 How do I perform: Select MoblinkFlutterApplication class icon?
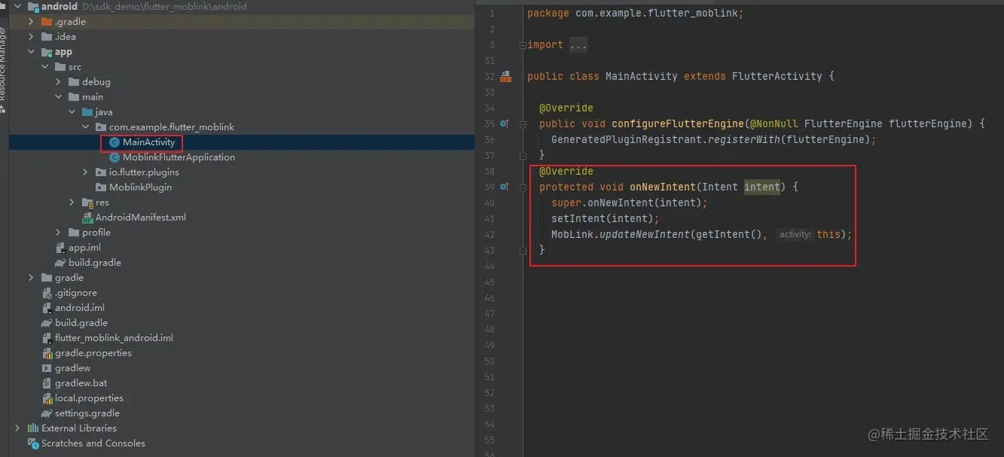tap(114, 157)
